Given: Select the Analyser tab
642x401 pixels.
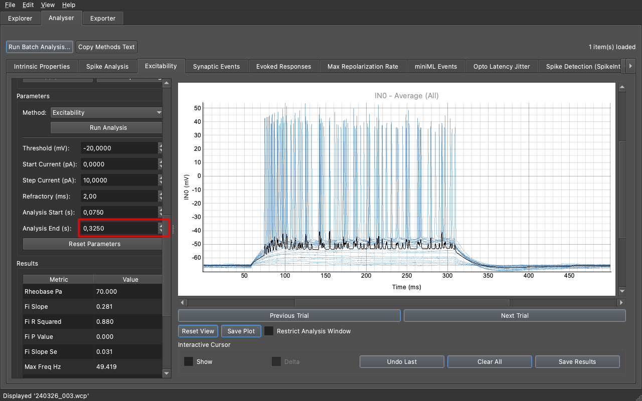Looking at the screenshot, I should (61, 18).
